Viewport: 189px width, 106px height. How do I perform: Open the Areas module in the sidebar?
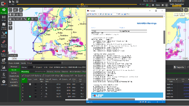(x=4, y=18)
